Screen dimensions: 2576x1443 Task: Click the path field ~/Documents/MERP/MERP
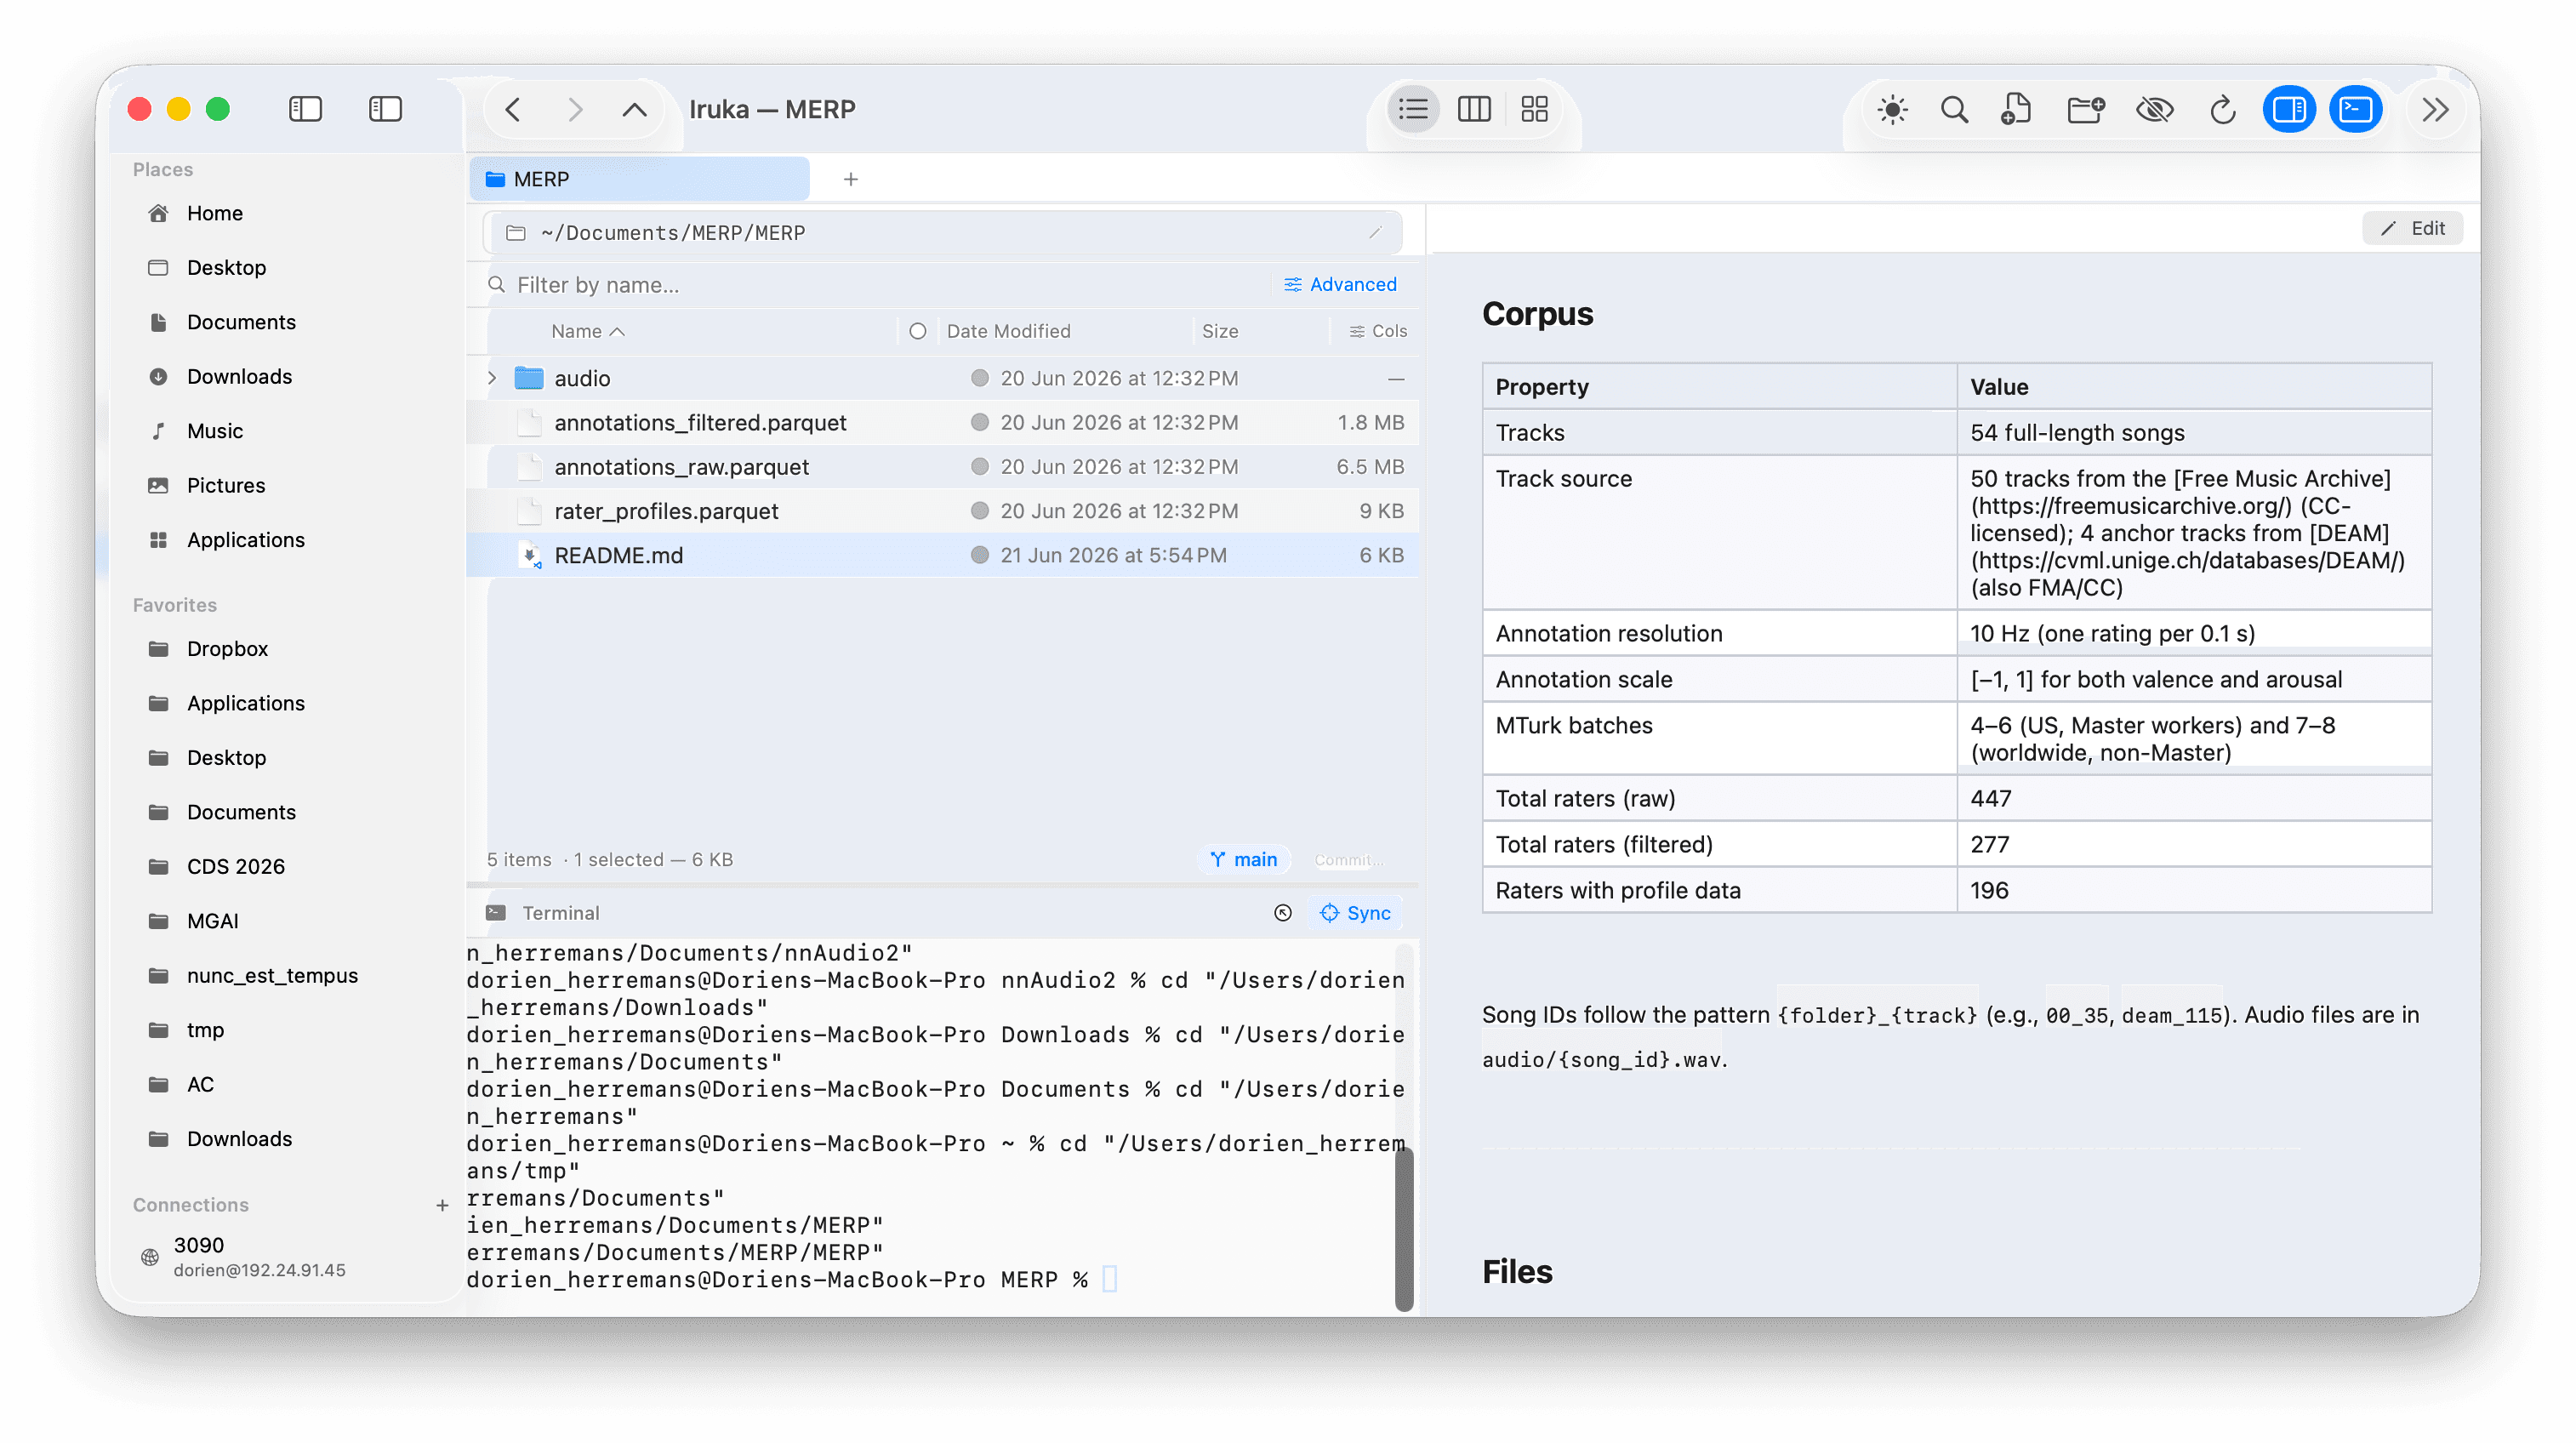tap(942, 233)
